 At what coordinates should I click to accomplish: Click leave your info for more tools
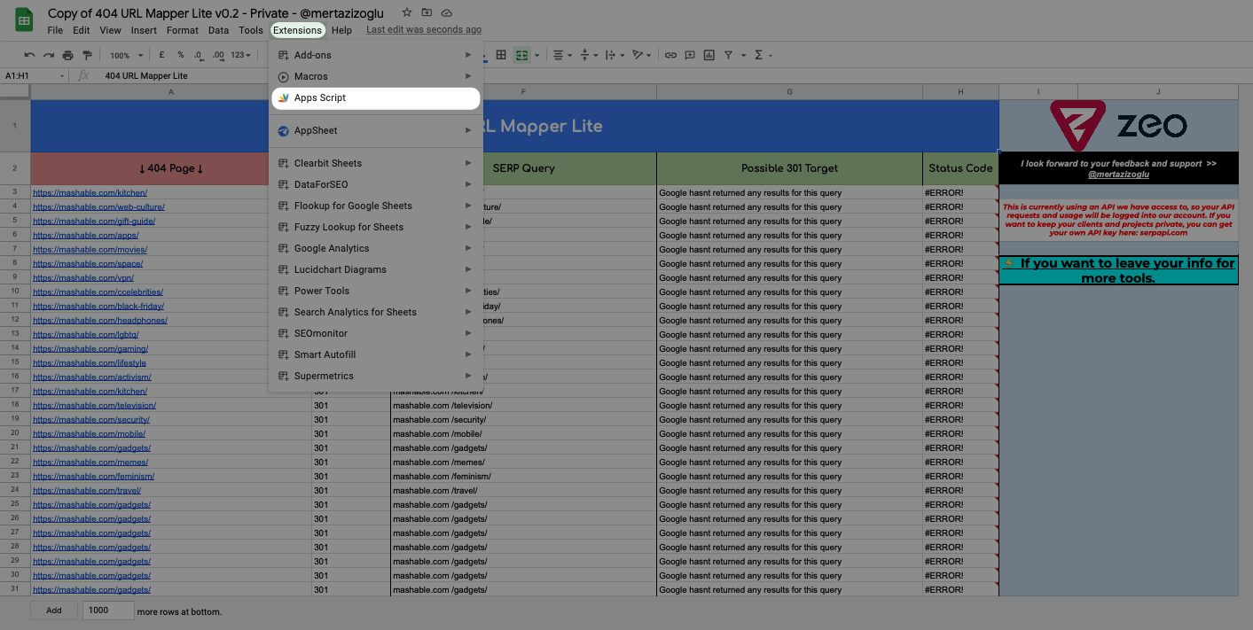(x=1118, y=271)
